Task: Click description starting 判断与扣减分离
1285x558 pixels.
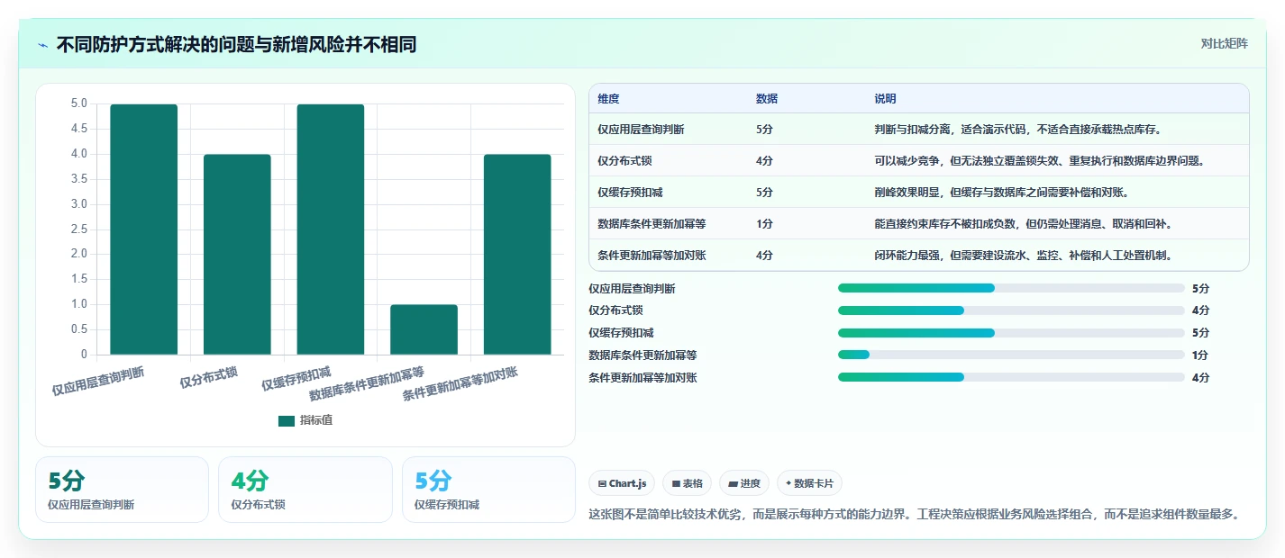Action: tap(1017, 130)
